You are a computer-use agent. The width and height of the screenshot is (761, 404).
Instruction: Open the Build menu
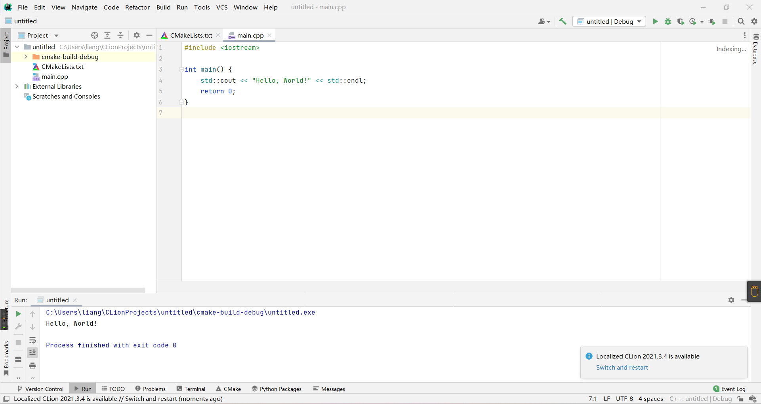[x=163, y=7]
